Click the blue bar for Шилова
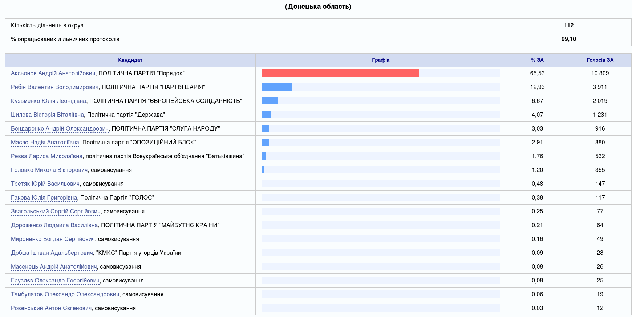The image size is (632, 317). tap(266, 115)
